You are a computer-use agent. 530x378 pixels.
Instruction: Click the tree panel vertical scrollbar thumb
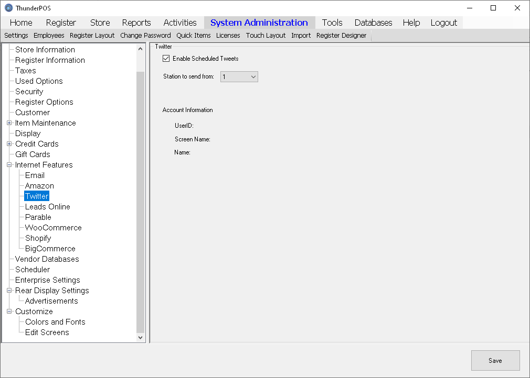pos(140,202)
